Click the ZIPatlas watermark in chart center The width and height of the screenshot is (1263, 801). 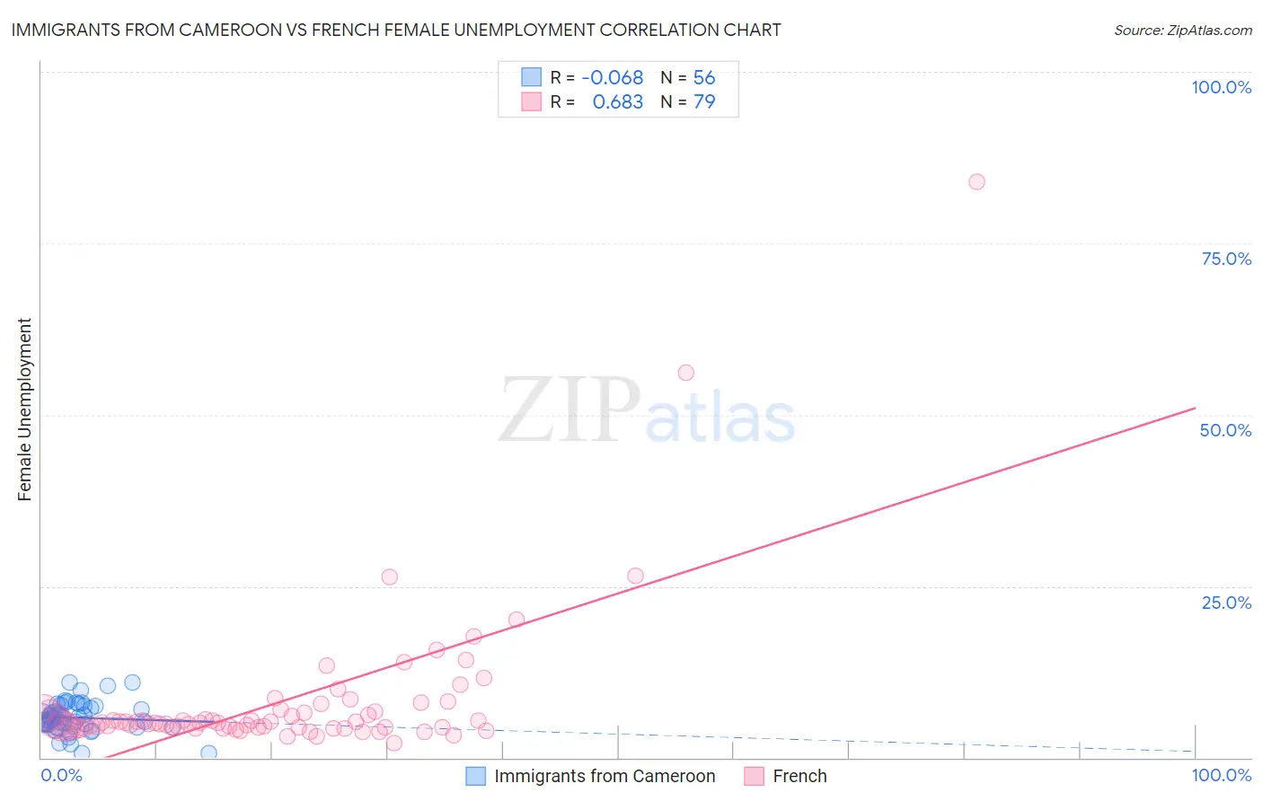(x=647, y=411)
